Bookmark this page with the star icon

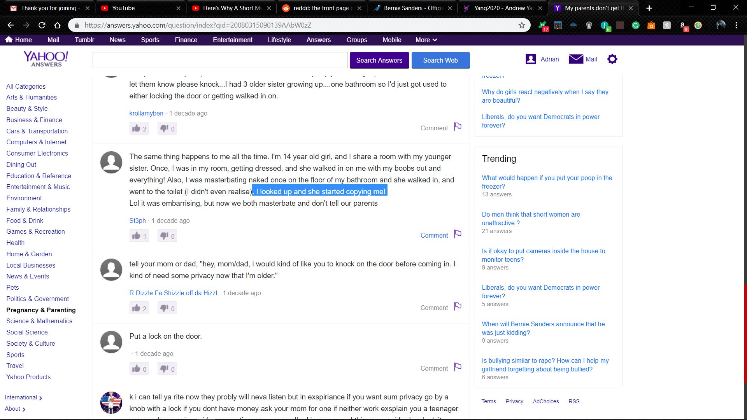[522, 25]
